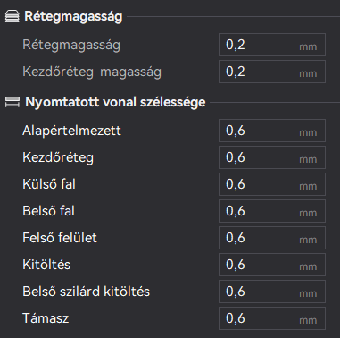Click the Nyomtatott vonal szélessége heading
This screenshot has height=338, width=340.
coord(115,102)
